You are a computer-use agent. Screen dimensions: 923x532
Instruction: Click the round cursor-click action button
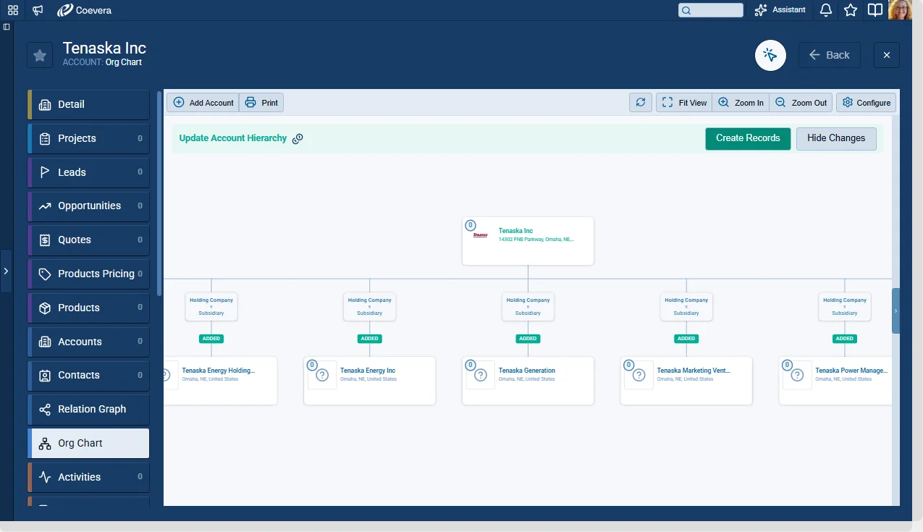pyautogui.click(x=770, y=55)
